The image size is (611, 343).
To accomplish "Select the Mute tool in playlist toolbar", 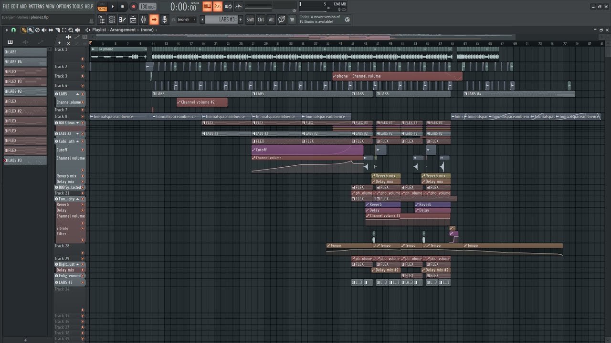I will [x=44, y=30].
